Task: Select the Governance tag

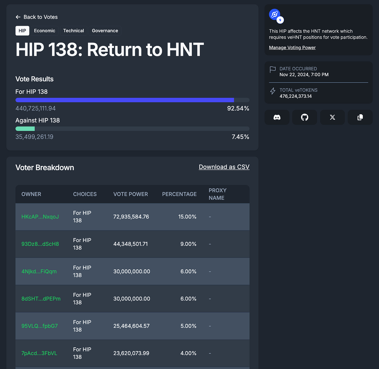Action: (x=105, y=31)
